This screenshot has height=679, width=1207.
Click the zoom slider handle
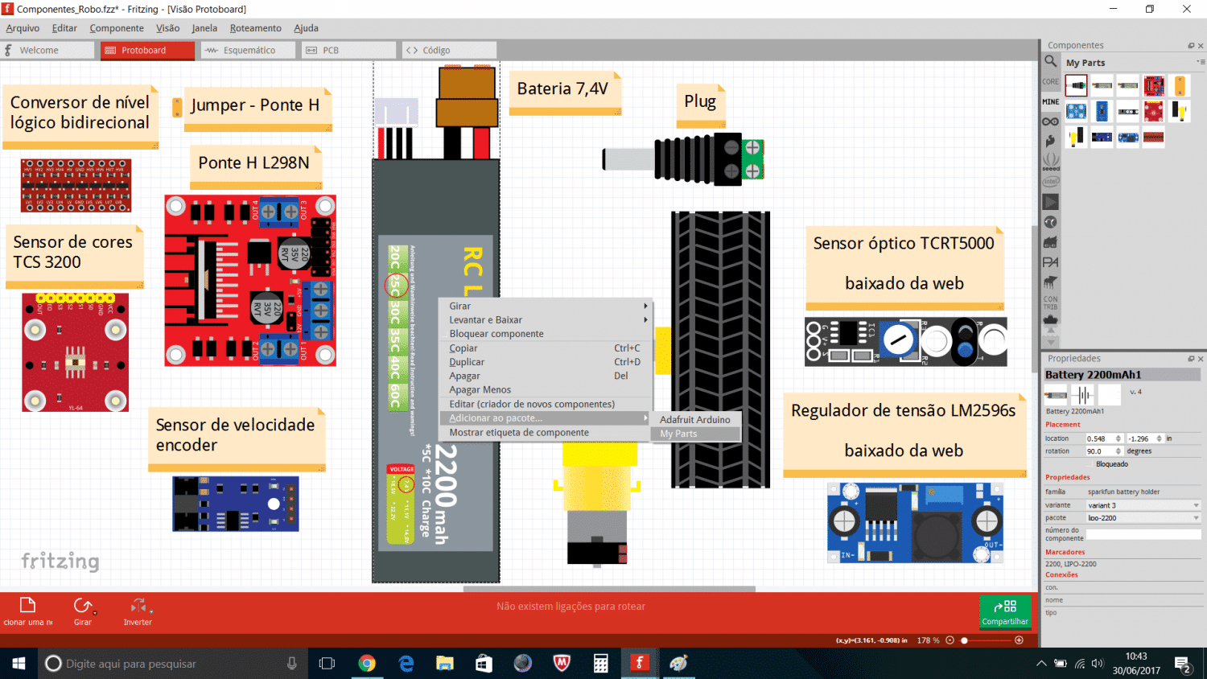[x=964, y=640]
